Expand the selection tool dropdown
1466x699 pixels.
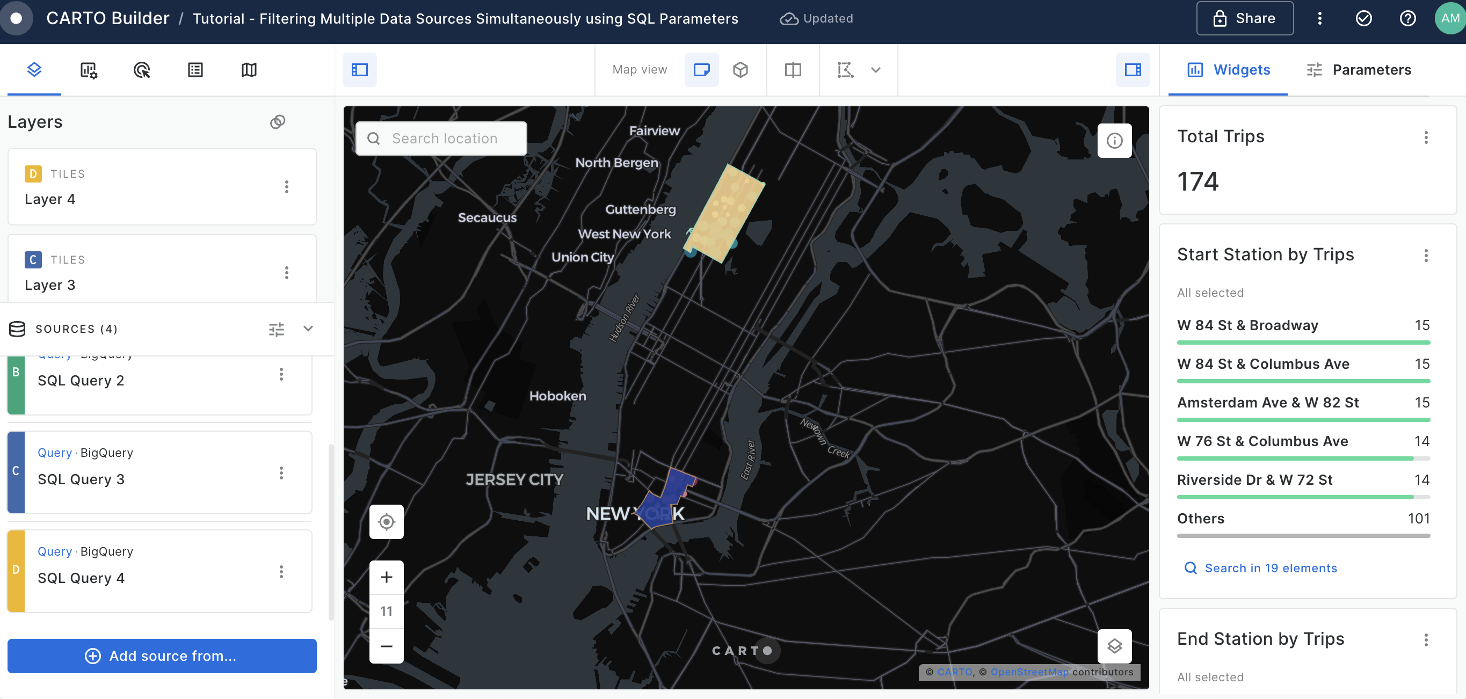click(x=876, y=70)
